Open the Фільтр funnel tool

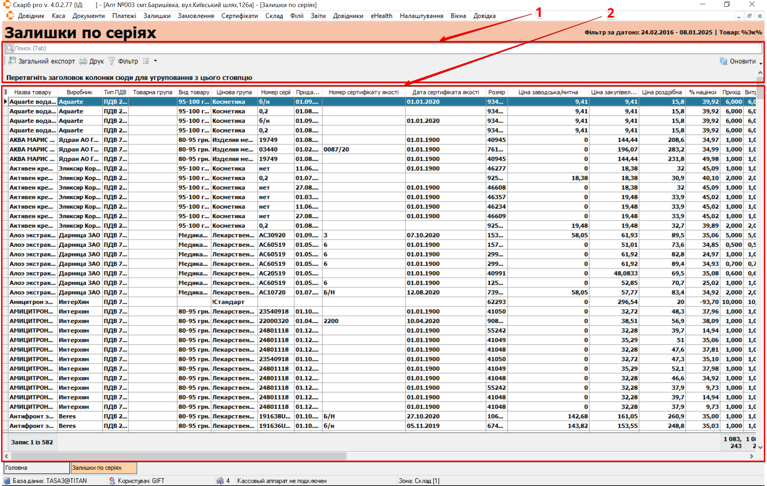(x=112, y=61)
